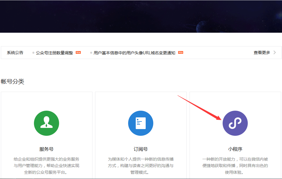This screenshot has width=282, height=179.
Task: Click the 订阅号 description starting 为媒体和个人
Action: pos(141,166)
